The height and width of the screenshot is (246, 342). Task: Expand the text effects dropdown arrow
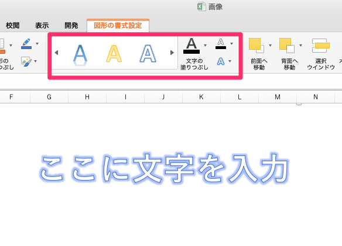tap(230, 61)
